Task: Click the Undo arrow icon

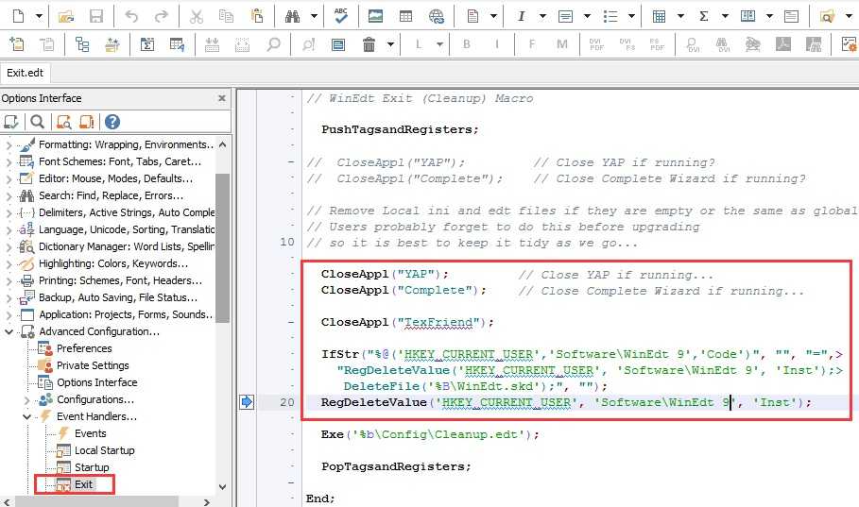Action: pos(131,16)
